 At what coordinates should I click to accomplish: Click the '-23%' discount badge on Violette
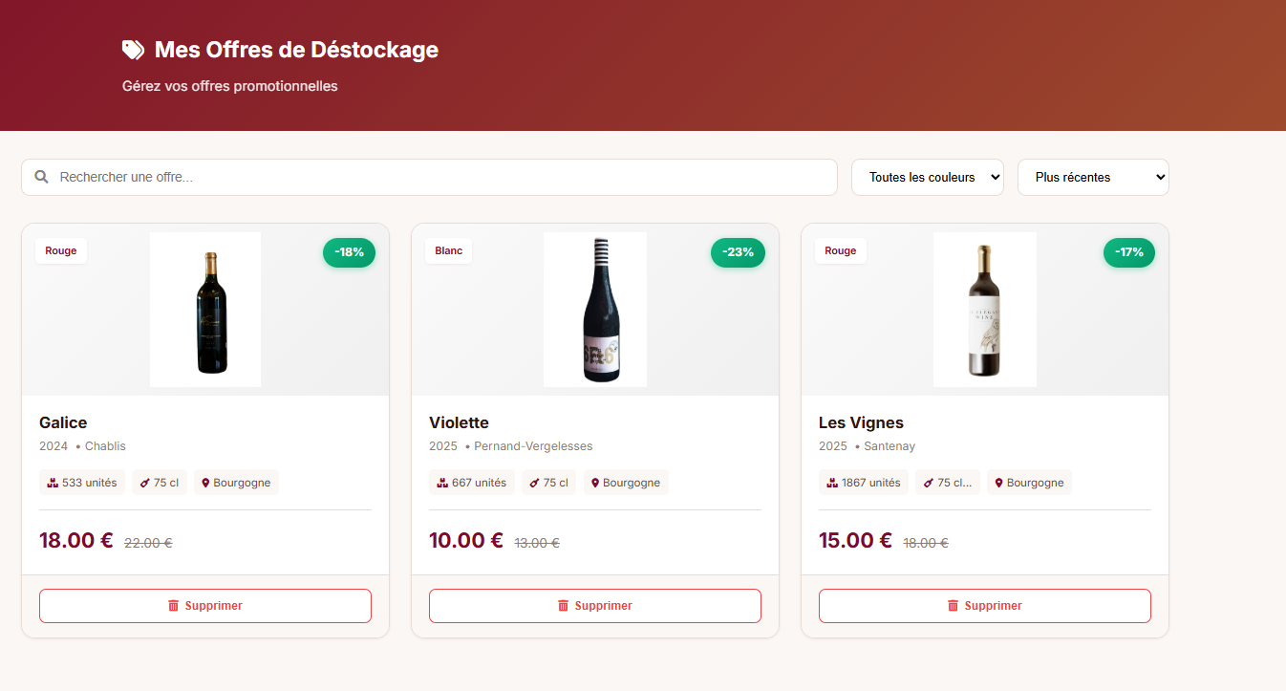point(738,252)
